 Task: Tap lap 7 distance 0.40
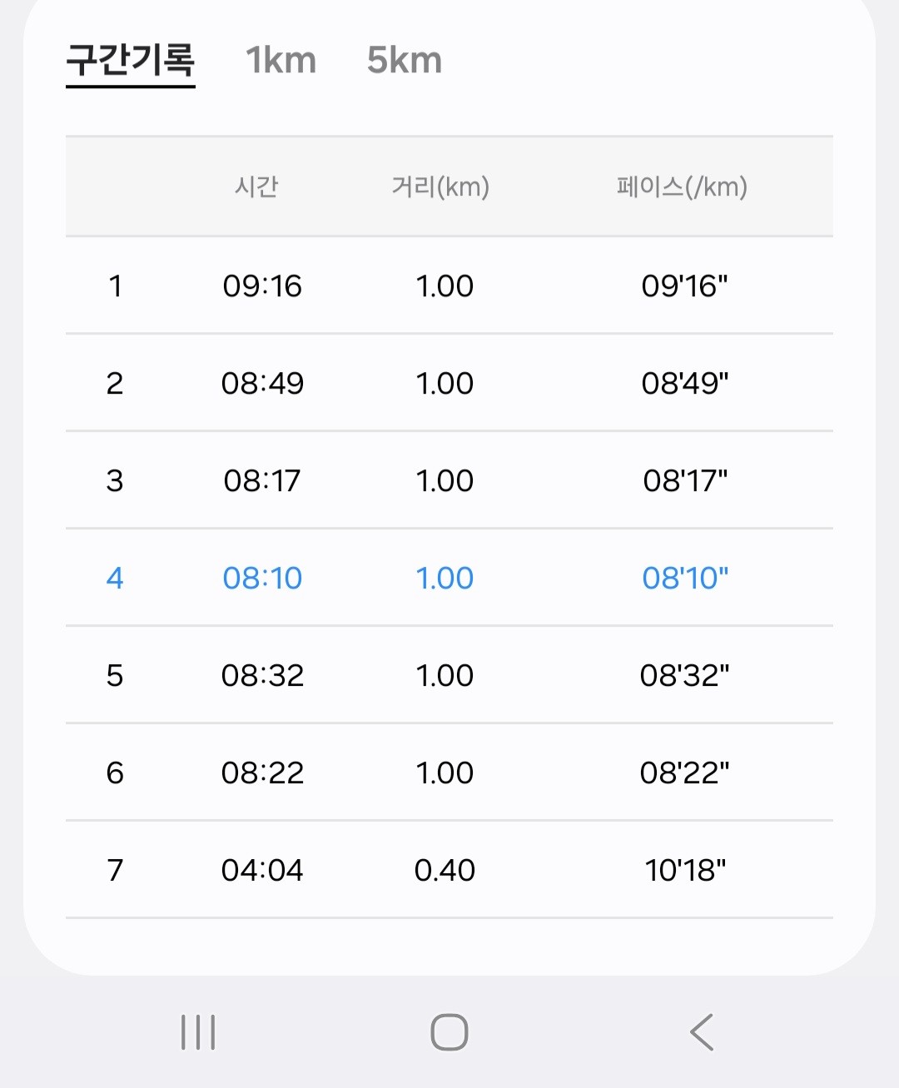coord(445,871)
